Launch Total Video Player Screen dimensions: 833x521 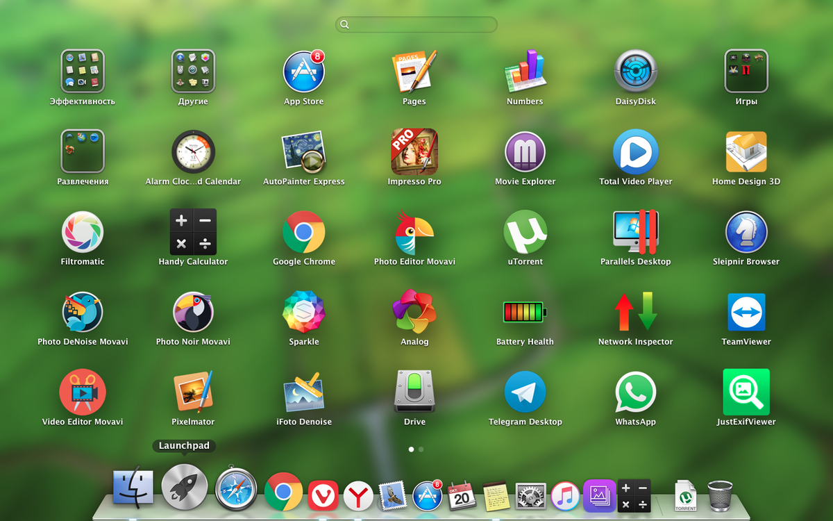(x=635, y=151)
